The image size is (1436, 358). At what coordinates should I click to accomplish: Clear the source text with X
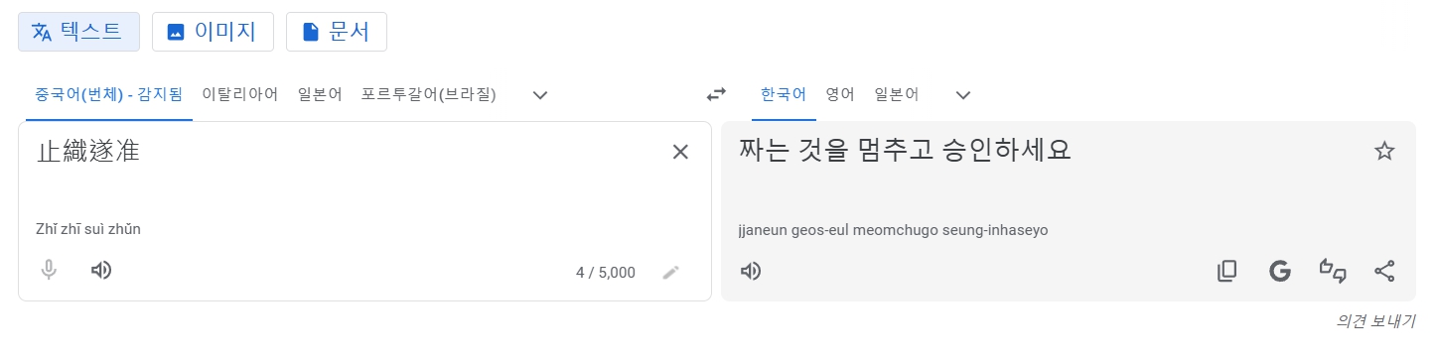coord(680,152)
